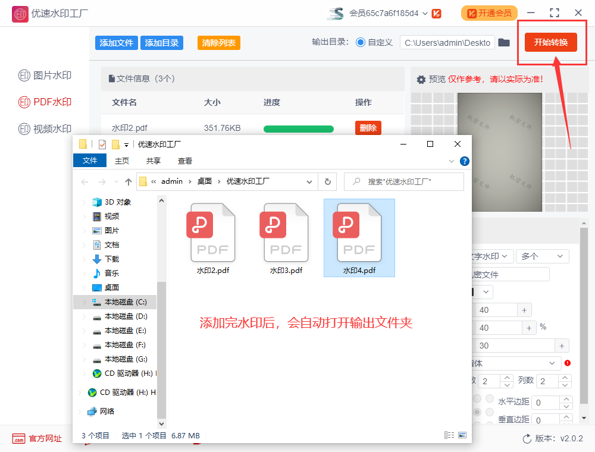Viewport: 595px width, 452px height.
Task: Click the preview settings gear icon
Action: tap(421, 79)
